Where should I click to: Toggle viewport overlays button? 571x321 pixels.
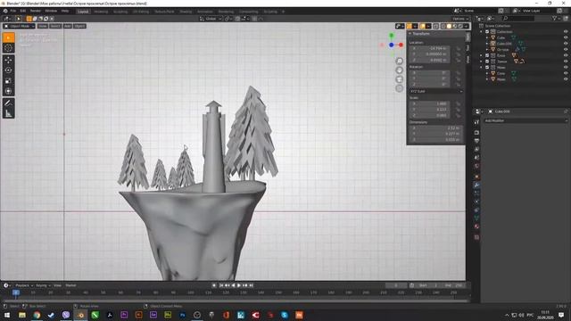[423, 26]
